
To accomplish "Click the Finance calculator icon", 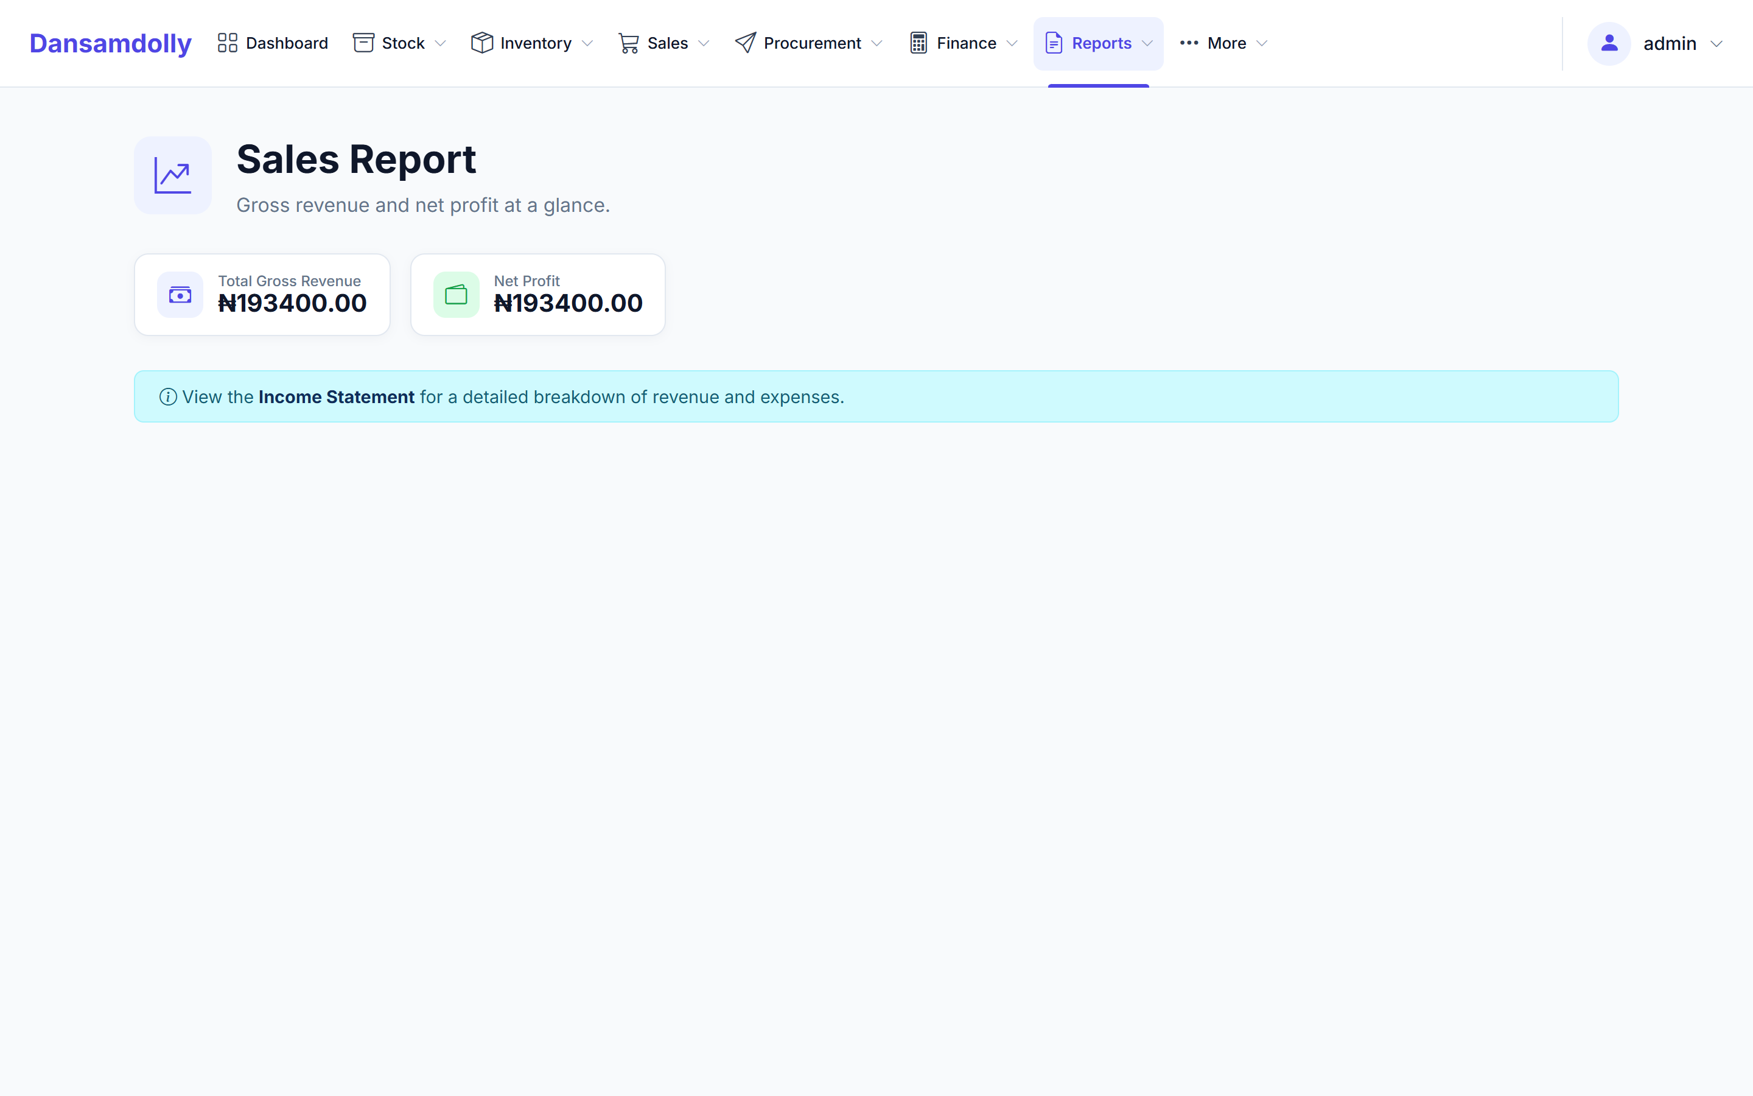I will (x=918, y=43).
